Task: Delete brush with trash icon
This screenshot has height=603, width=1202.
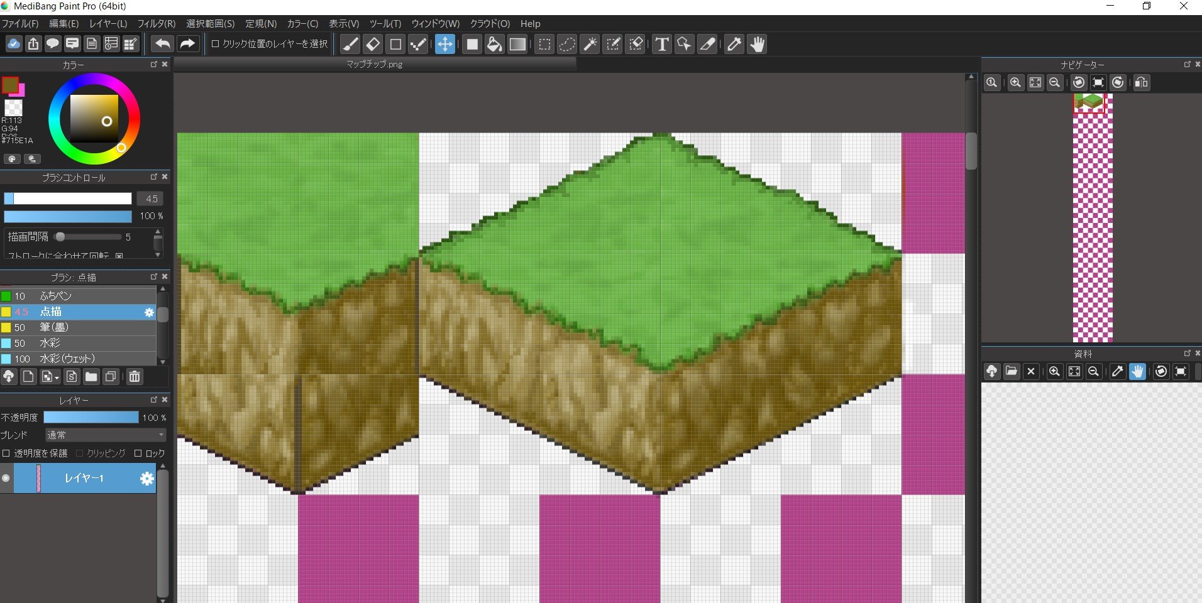Action: (135, 377)
